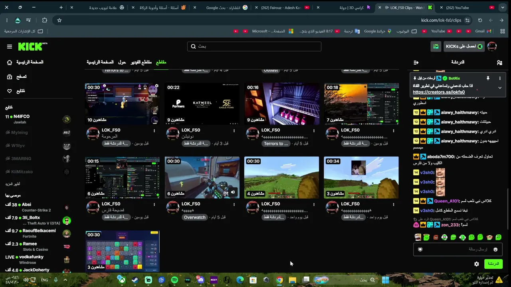The width and height of the screenshot is (511, 287).
Task: Go to متابع in Kick sidebar
Action: pos(17,91)
